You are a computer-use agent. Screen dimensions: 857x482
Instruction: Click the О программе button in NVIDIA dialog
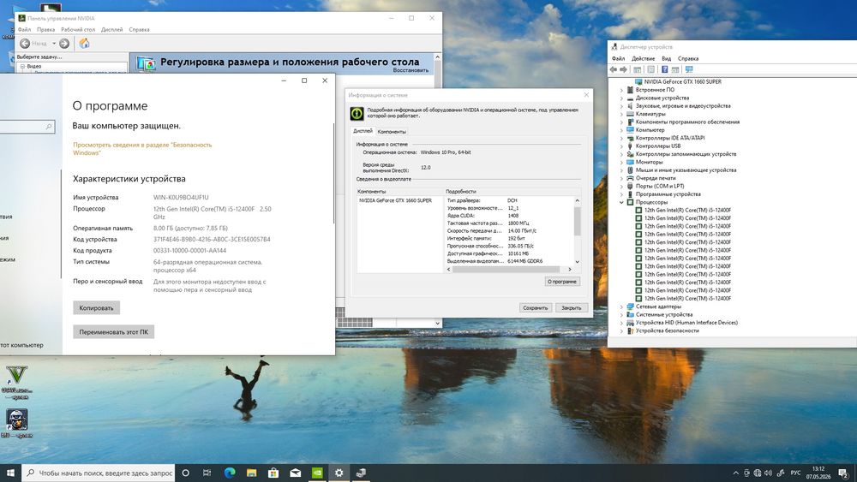[x=562, y=282]
